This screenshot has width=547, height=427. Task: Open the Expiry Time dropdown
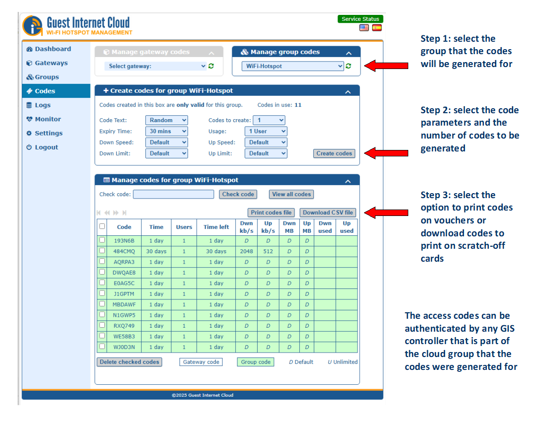click(x=166, y=131)
